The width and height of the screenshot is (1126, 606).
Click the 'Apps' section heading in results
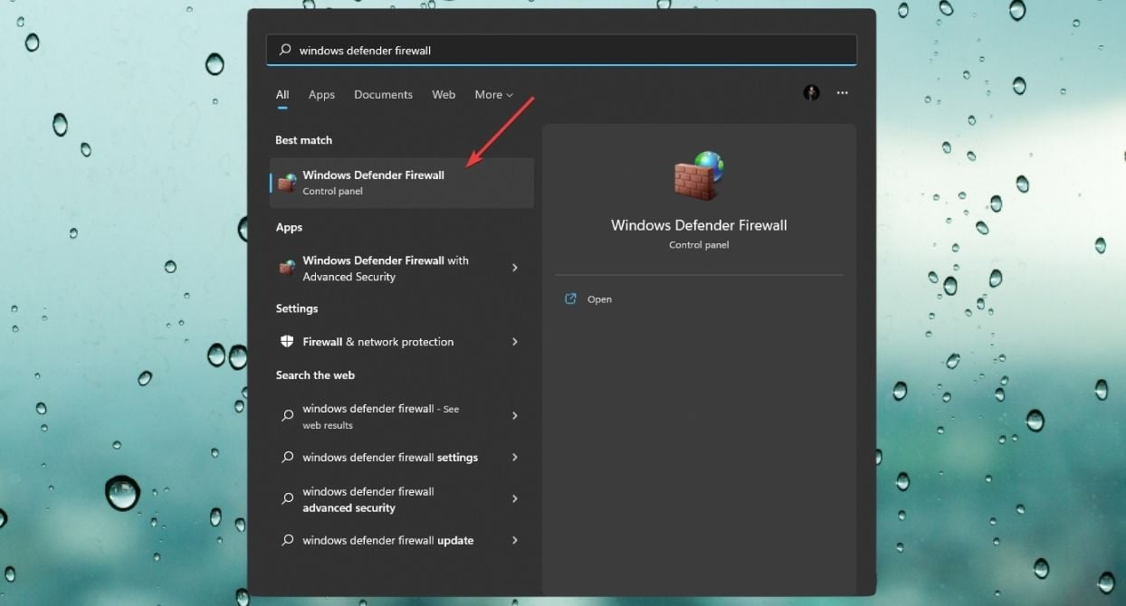[x=289, y=228]
